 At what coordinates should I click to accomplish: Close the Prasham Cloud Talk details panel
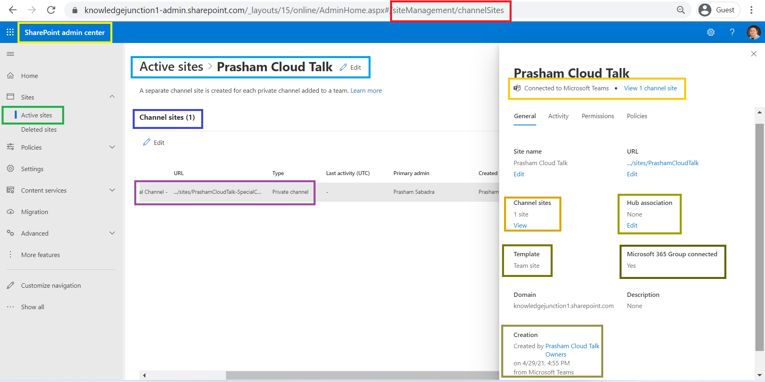coord(754,53)
